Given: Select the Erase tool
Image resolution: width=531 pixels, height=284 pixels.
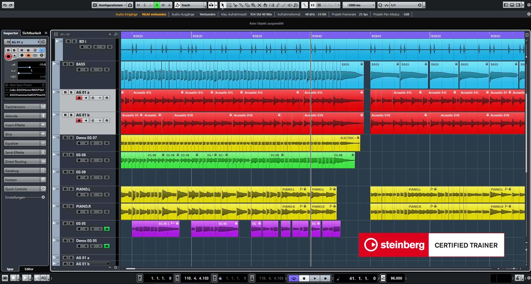Looking at the screenshot, I should 247,5.
